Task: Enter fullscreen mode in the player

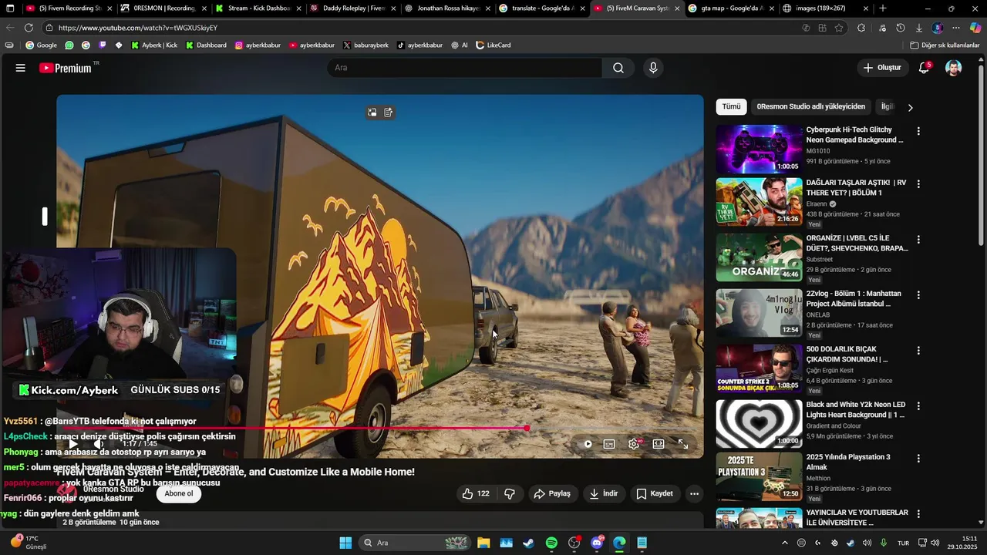Action: [683, 444]
